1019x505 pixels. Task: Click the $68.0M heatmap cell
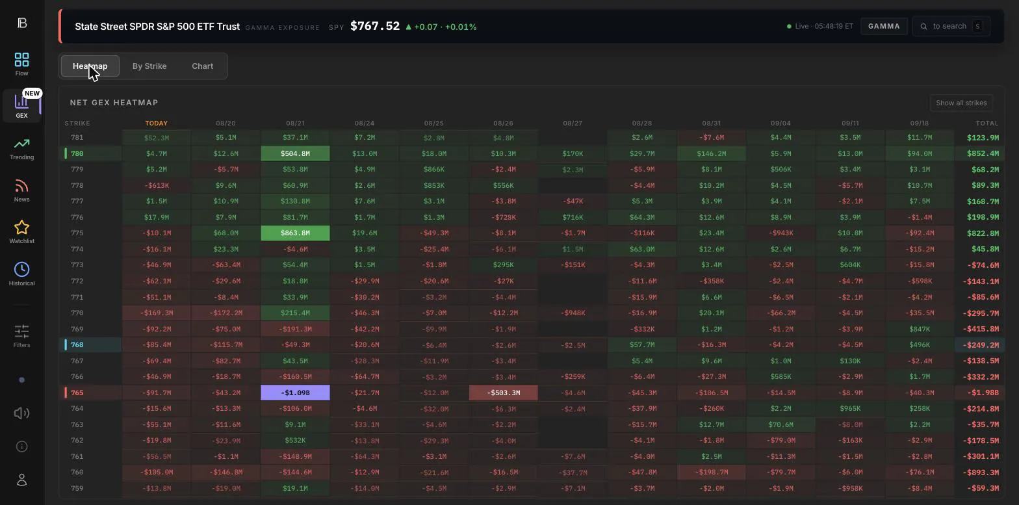pos(226,233)
